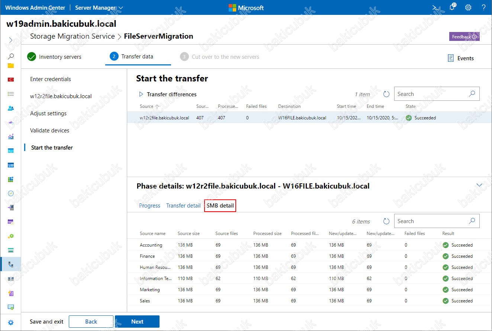Switch to the Progress tab
The width and height of the screenshot is (492, 331).
point(149,206)
